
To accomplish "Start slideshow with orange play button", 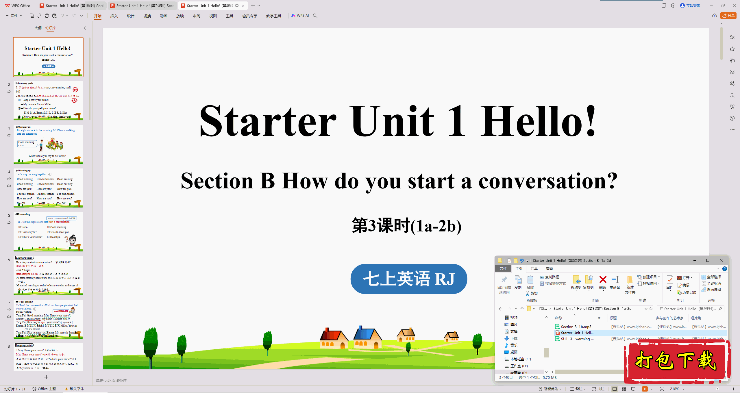I will (645, 389).
